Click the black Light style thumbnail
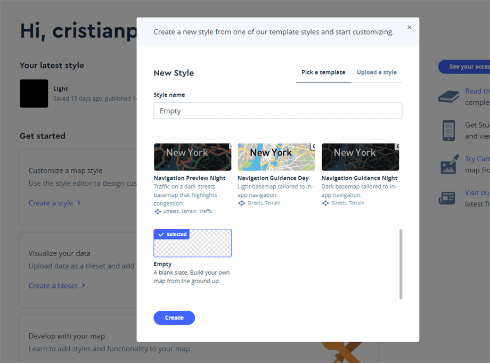Image resolution: width=490 pixels, height=363 pixels. tap(34, 94)
